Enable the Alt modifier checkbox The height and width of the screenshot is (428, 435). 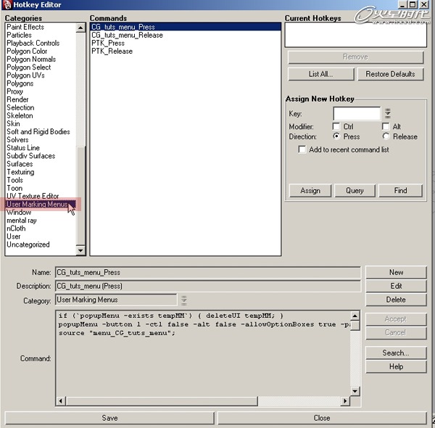point(386,126)
